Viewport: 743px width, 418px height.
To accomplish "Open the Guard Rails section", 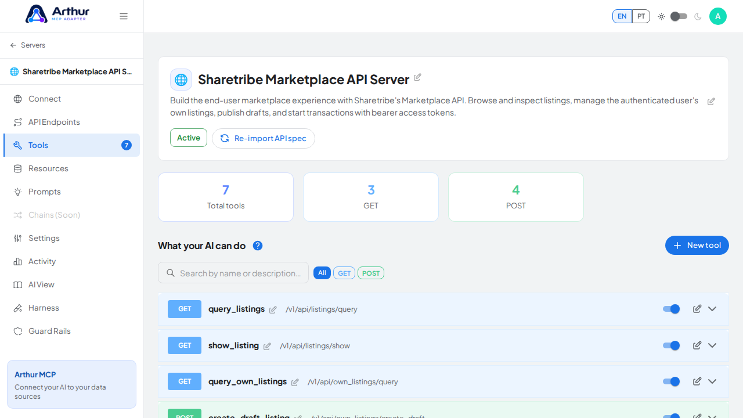I will (71, 331).
